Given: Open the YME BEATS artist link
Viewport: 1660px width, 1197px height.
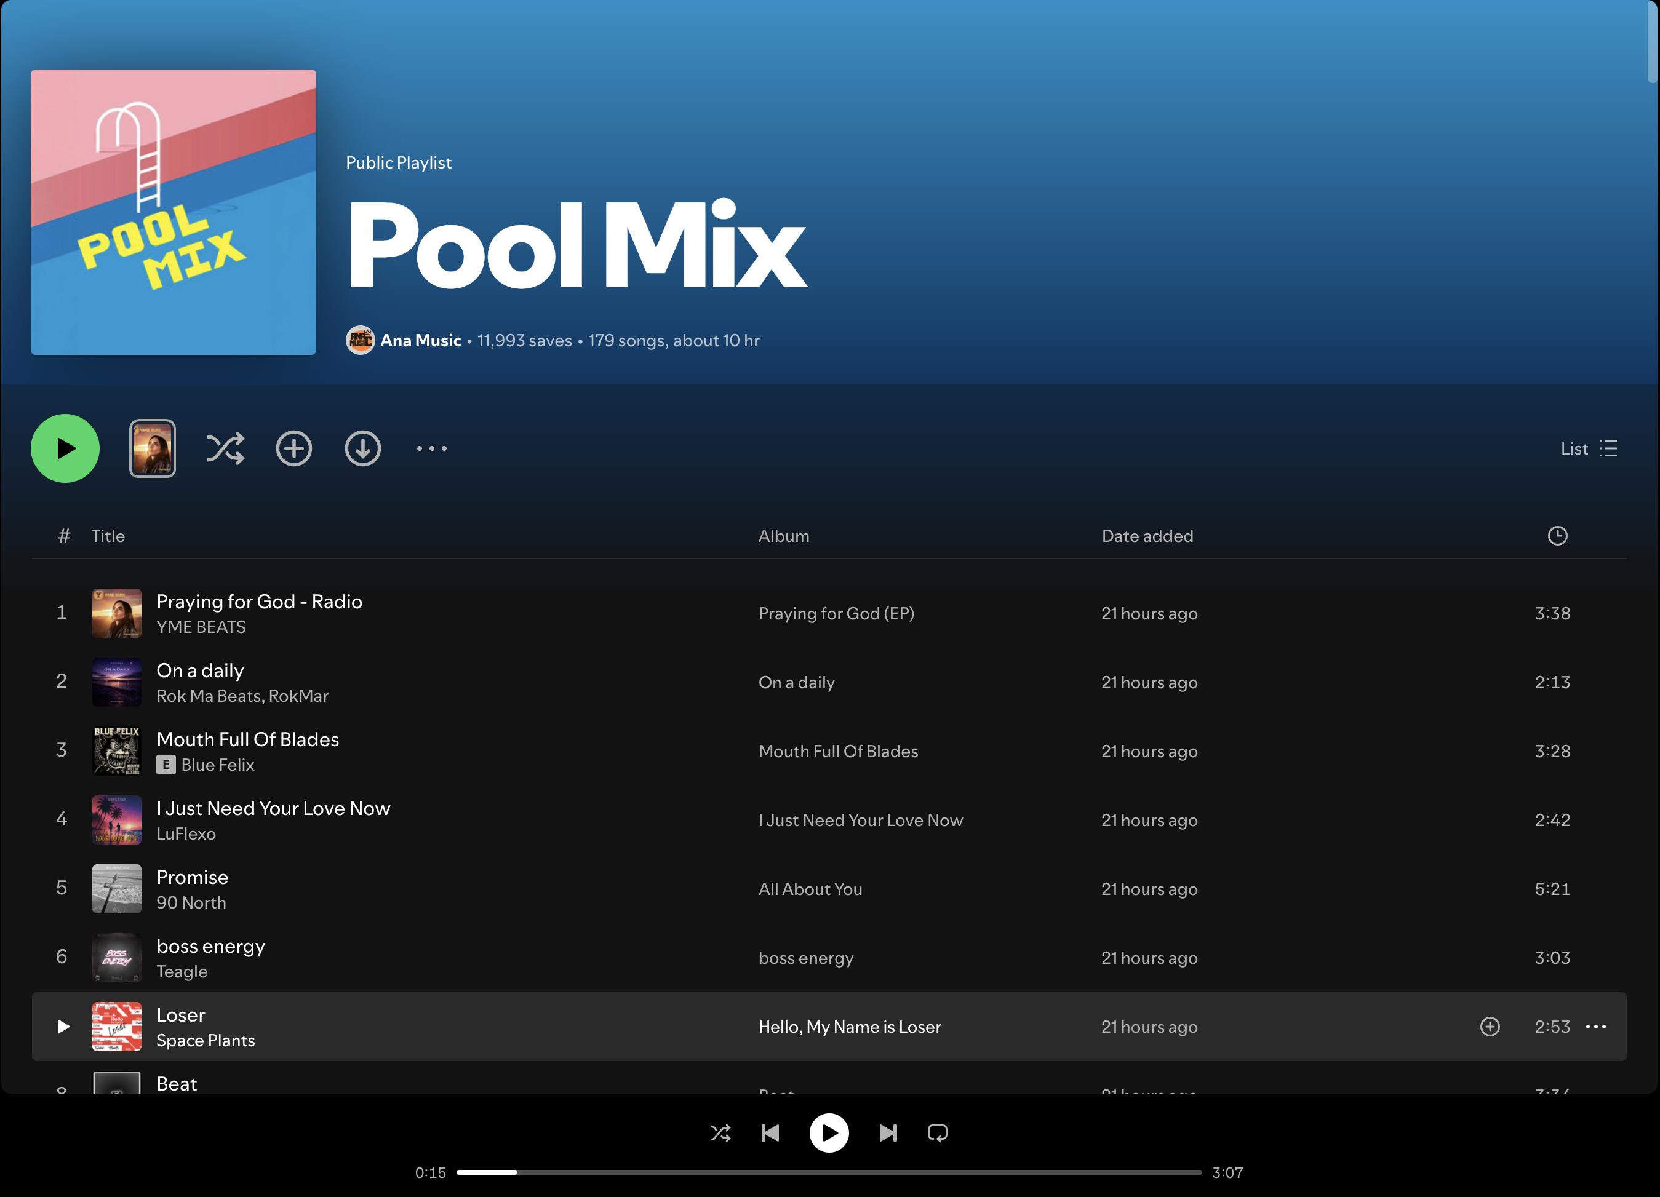Looking at the screenshot, I should 201,627.
